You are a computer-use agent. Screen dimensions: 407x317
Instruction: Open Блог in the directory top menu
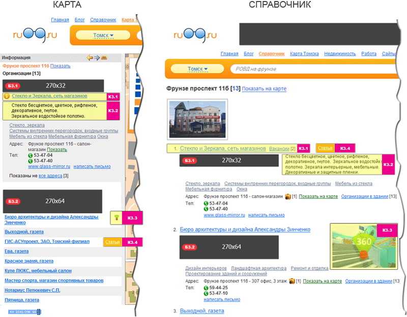(x=249, y=54)
